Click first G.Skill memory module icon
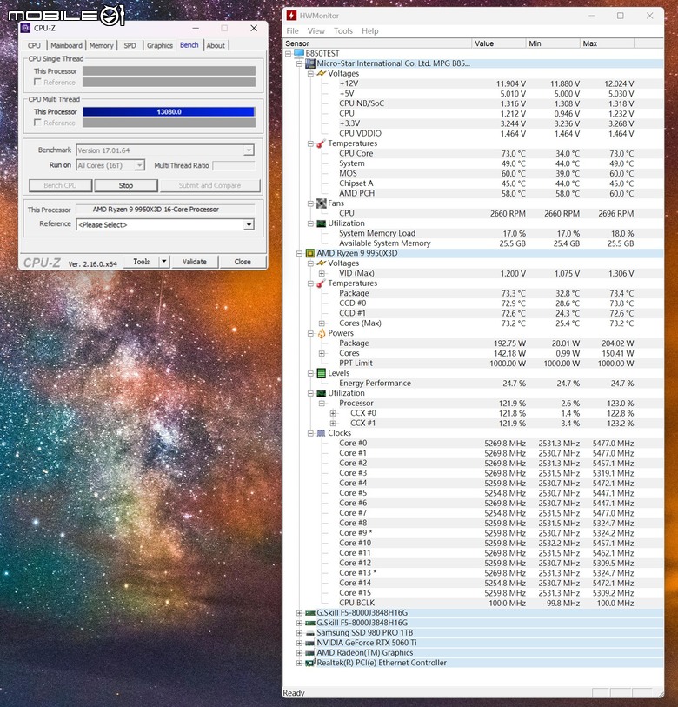Viewport: 678px width, 707px height. 310,613
